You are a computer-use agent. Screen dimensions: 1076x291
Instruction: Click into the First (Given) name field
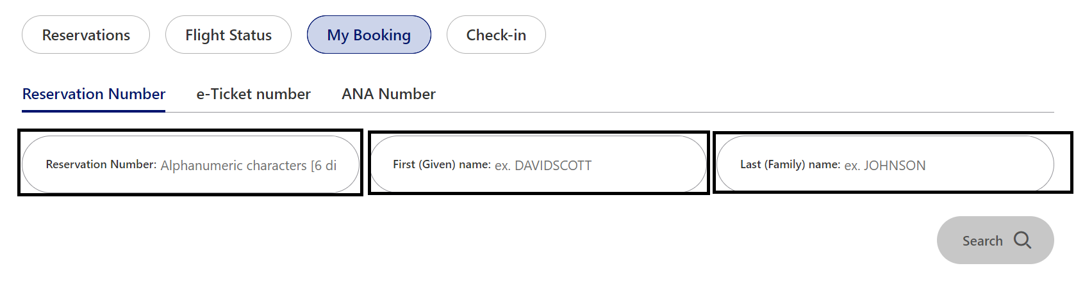point(538,164)
